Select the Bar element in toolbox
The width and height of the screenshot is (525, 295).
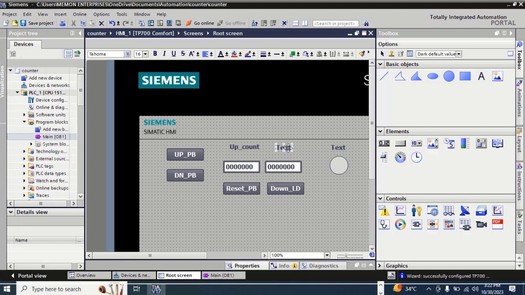click(465, 143)
